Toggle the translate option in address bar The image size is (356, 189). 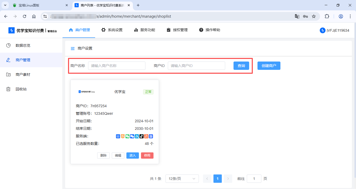click(297, 16)
